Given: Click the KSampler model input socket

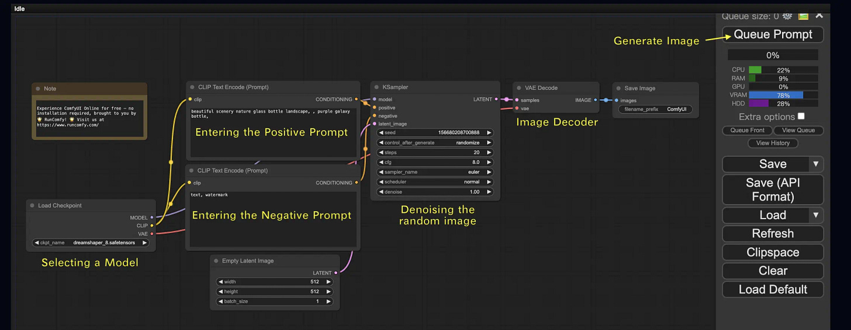Looking at the screenshot, I should point(375,100).
